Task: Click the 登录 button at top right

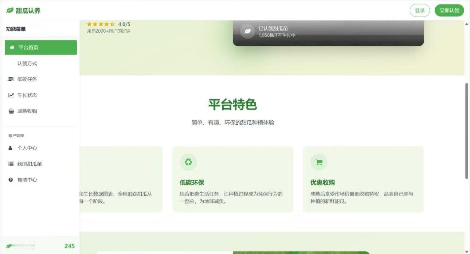Action: 420,11
